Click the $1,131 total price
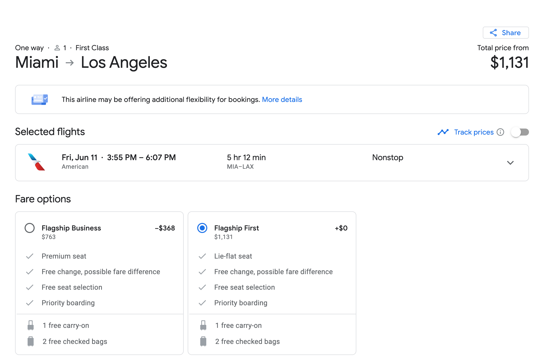The image size is (539, 361). [x=509, y=63]
